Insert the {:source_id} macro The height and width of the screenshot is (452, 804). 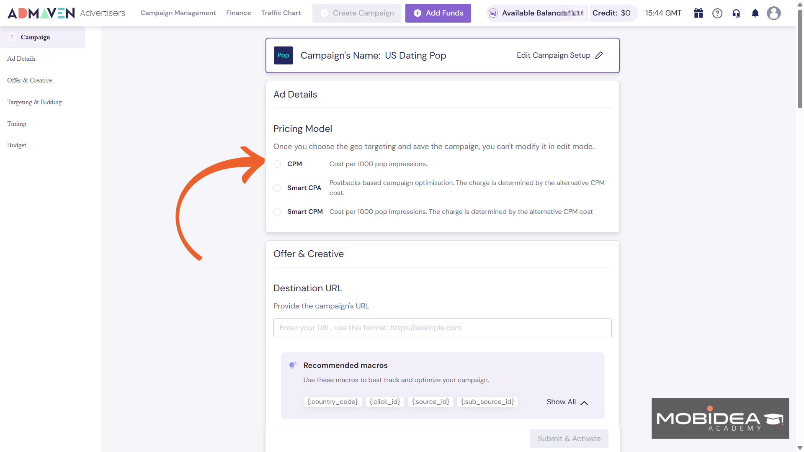click(x=430, y=402)
